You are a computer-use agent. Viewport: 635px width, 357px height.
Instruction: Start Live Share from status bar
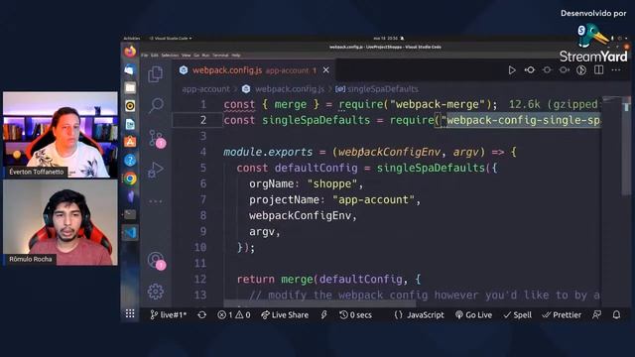[x=285, y=315]
